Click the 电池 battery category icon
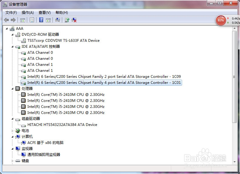 (18, 131)
